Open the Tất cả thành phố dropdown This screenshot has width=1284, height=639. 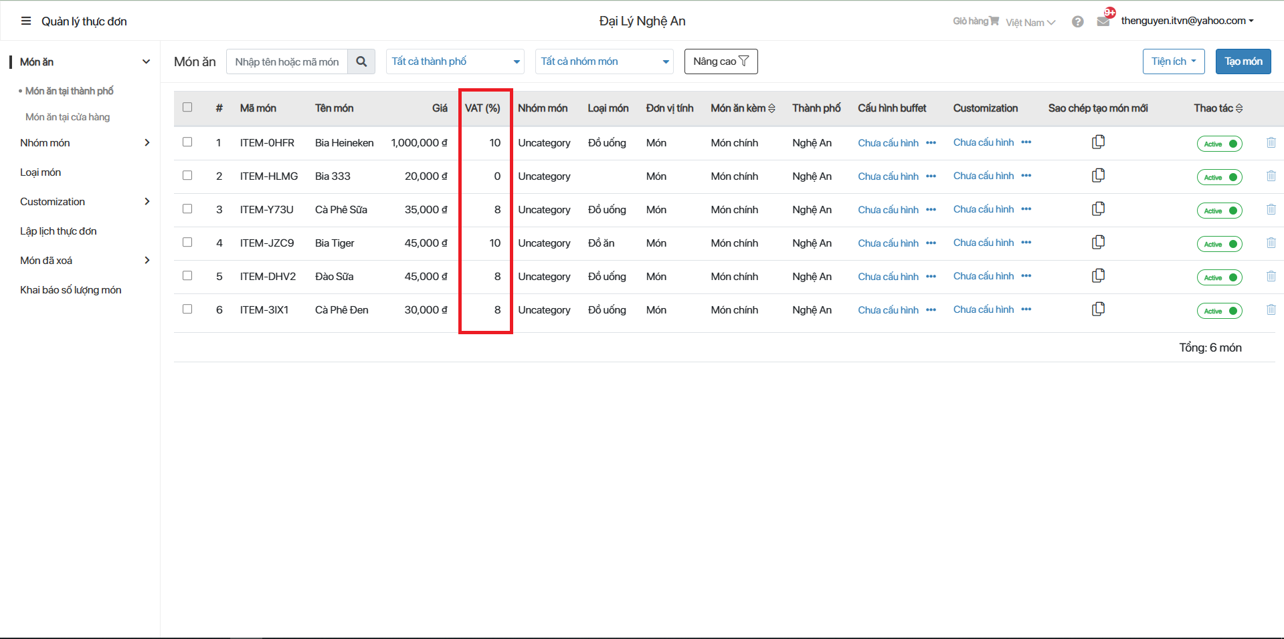(x=455, y=61)
